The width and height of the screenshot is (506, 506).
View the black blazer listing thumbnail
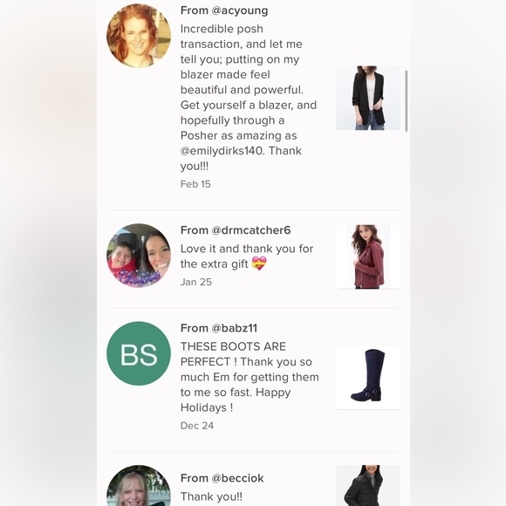click(368, 98)
